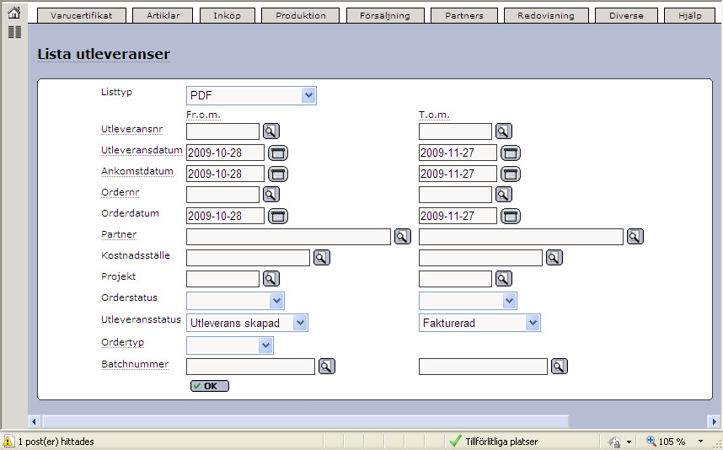The height and width of the screenshot is (450, 723).
Task: Open calendar for Orderdatum from-date
Action: pyautogui.click(x=278, y=216)
